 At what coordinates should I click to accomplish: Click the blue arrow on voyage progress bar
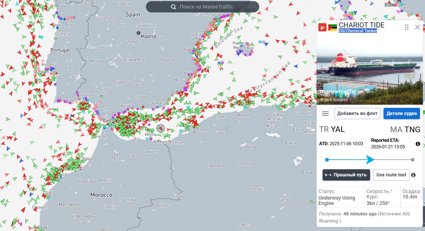pyautogui.click(x=370, y=160)
